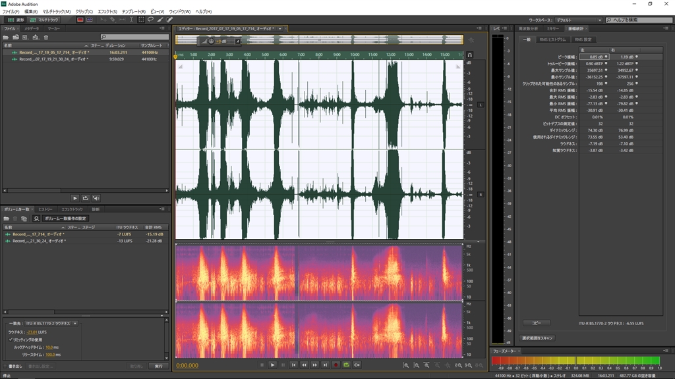Open the ワークスペース デフォルト dropdown
Screen dimensions: 675x379
click(578, 20)
